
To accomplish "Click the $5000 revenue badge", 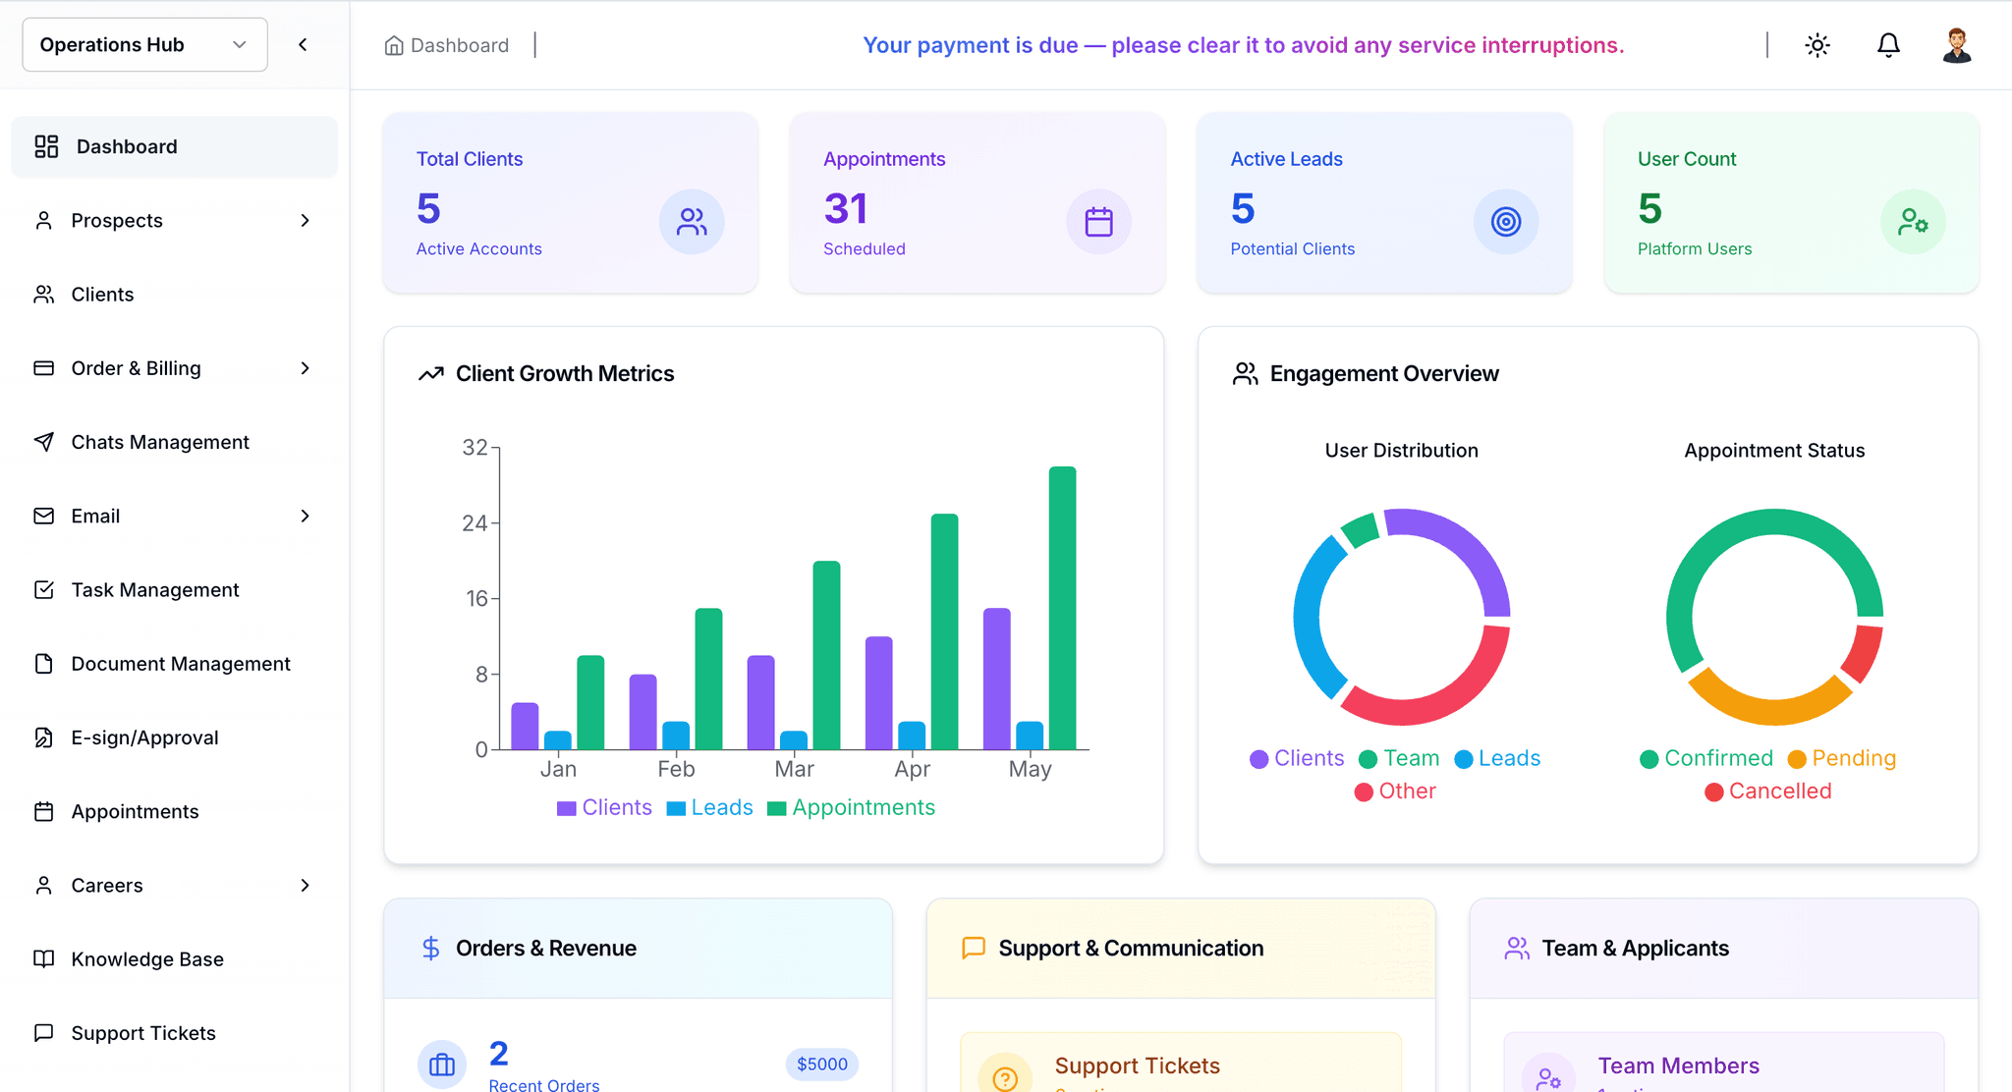I will tap(822, 1065).
